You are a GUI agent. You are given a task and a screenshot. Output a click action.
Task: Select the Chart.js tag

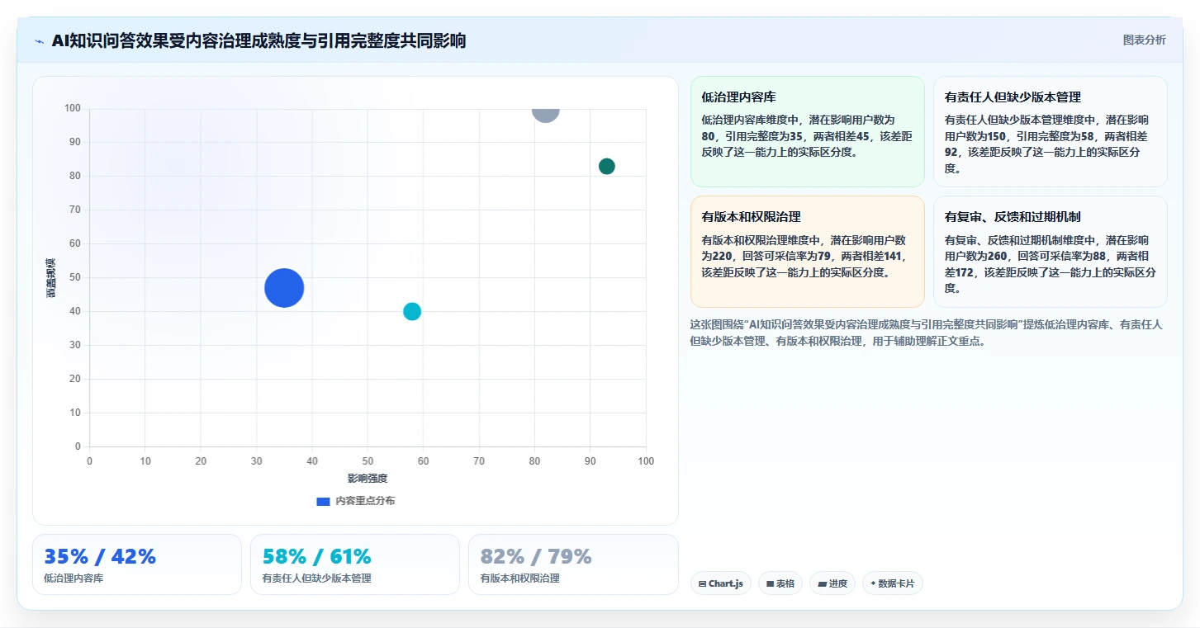[721, 583]
